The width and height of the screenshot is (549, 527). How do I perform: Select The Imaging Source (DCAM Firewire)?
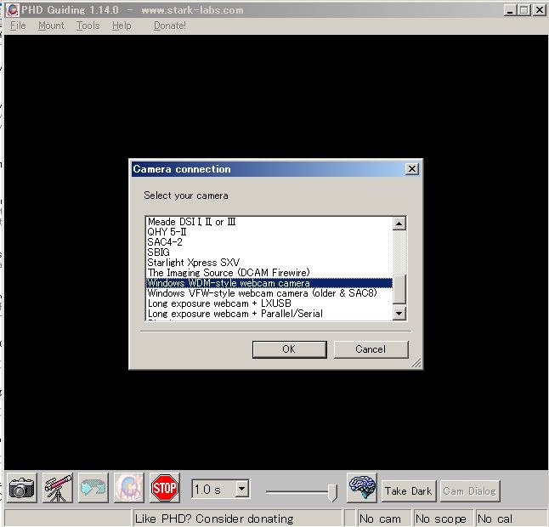coord(269,273)
